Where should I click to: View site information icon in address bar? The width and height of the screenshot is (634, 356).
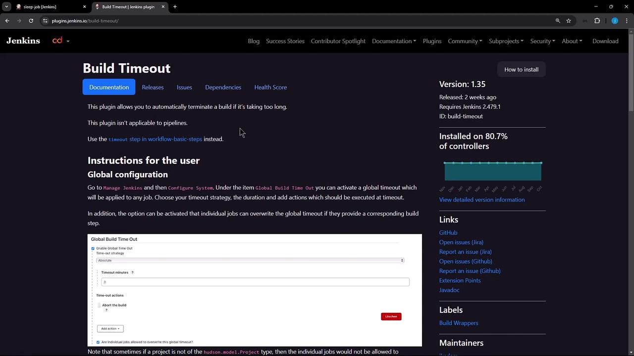point(45,21)
